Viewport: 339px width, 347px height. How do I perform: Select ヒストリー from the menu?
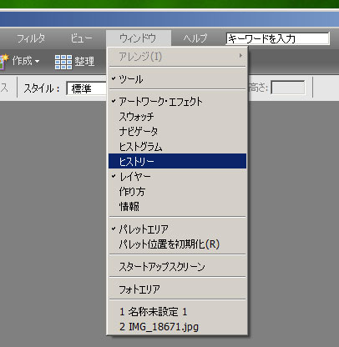pos(177,161)
